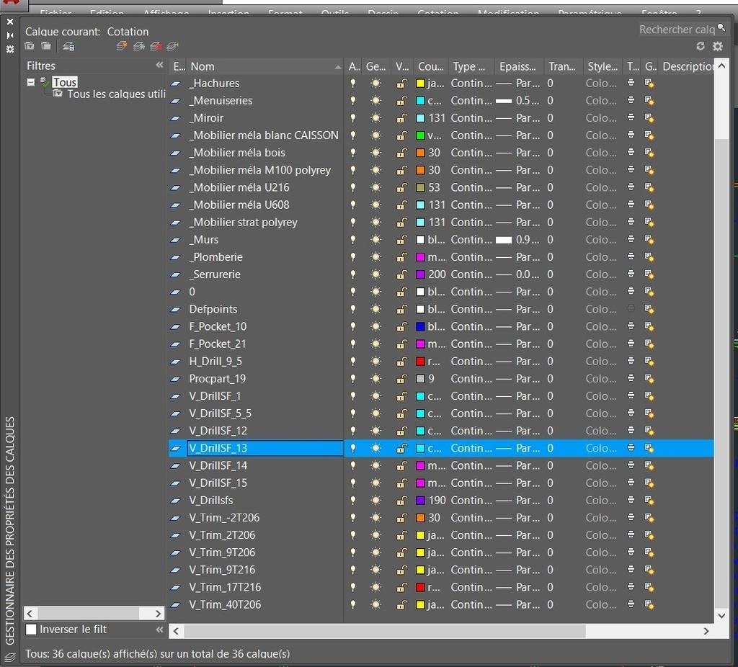Click the Epaisseur column header
The image size is (738, 667).
(x=517, y=66)
